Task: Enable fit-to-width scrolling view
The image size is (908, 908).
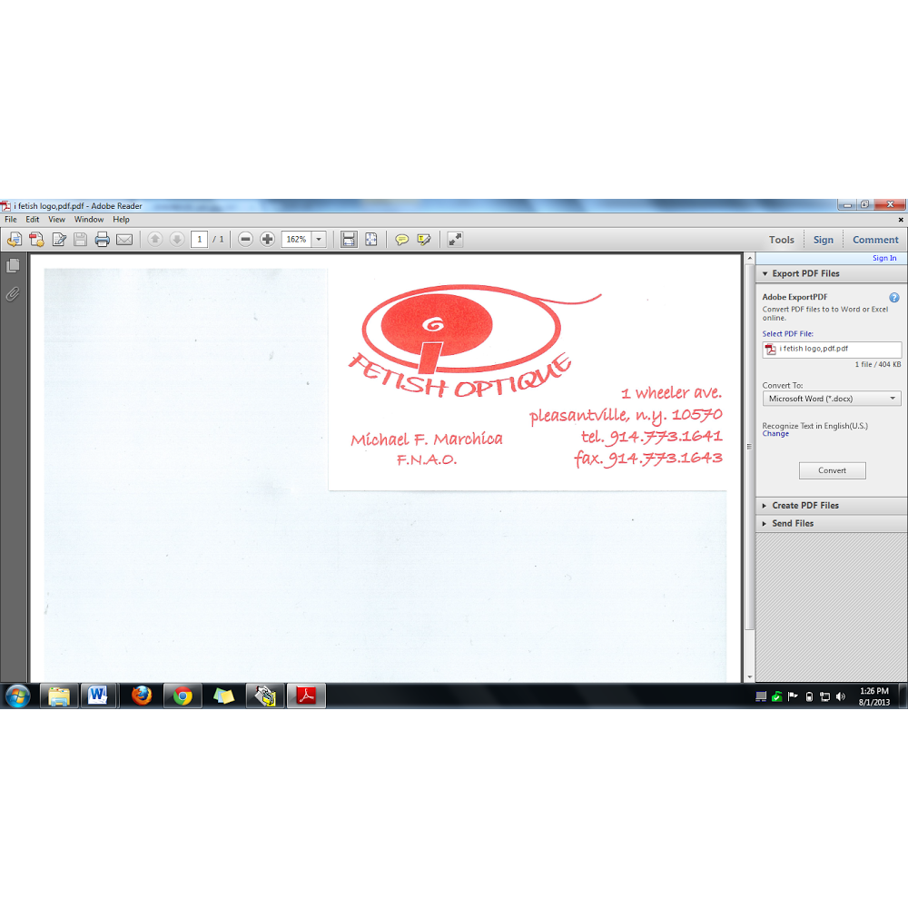Action: tap(349, 240)
